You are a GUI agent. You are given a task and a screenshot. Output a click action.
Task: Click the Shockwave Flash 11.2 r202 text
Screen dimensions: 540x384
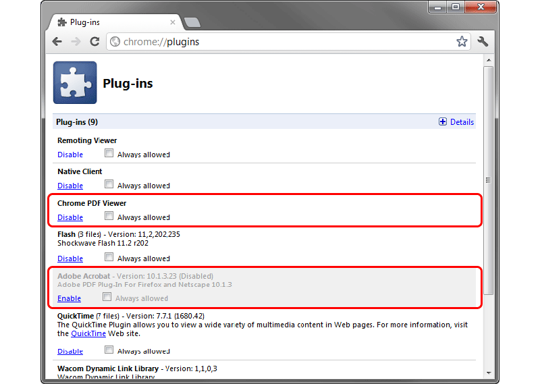pyautogui.click(x=103, y=243)
